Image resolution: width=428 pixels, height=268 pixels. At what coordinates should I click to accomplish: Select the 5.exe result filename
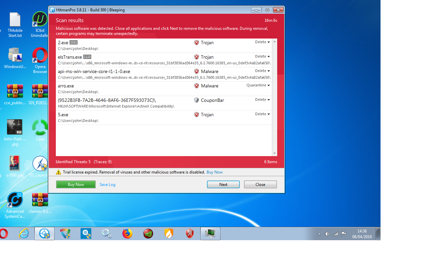(x=63, y=115)
